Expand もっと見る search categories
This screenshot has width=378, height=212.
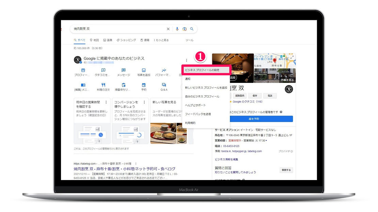pyautogui.click(x=161, y=40)
